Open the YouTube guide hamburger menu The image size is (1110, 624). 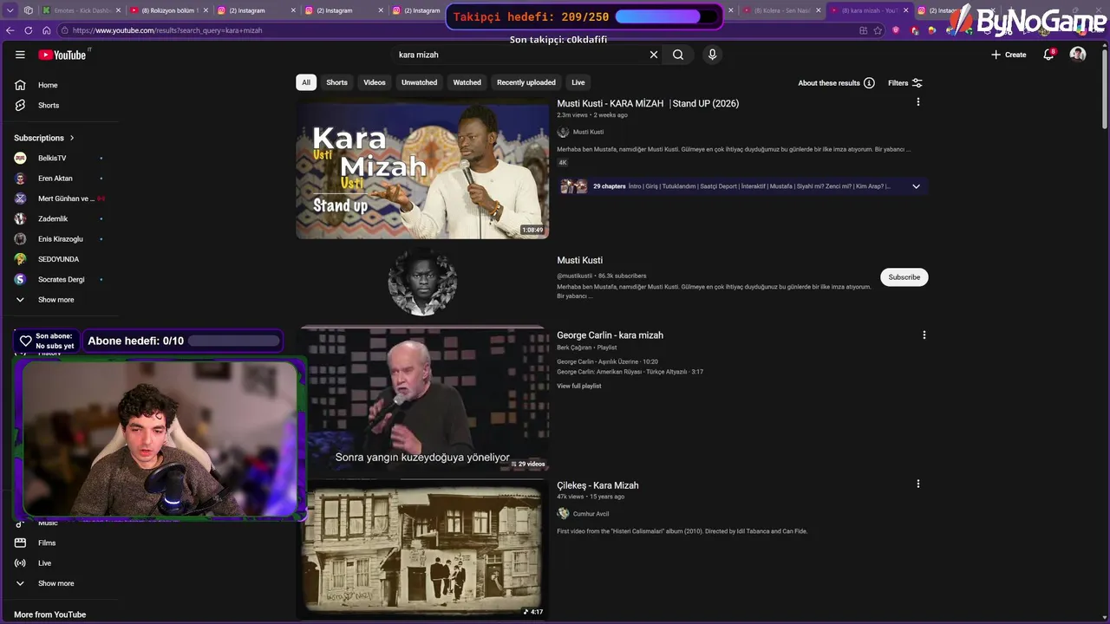coord(20,55)
